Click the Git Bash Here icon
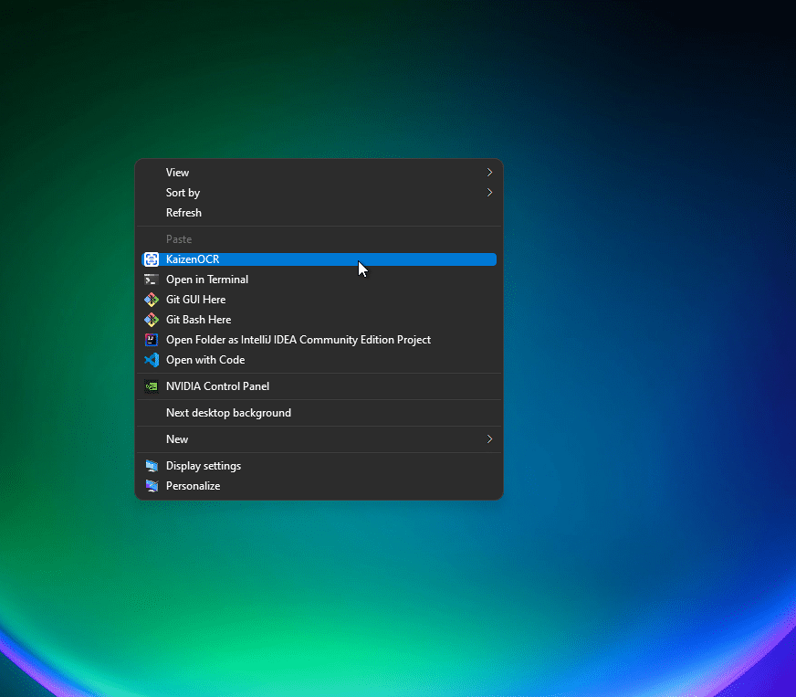The image size is (796, 697). (152, 320)
